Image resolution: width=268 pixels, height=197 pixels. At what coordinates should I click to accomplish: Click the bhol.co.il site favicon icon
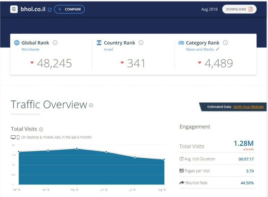[x=14, y=9]
